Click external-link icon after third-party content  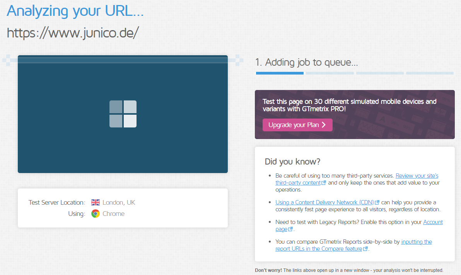click(324, 183)
